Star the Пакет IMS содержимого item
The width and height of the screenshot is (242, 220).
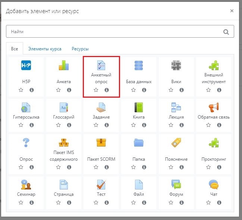tap(58, 167)
